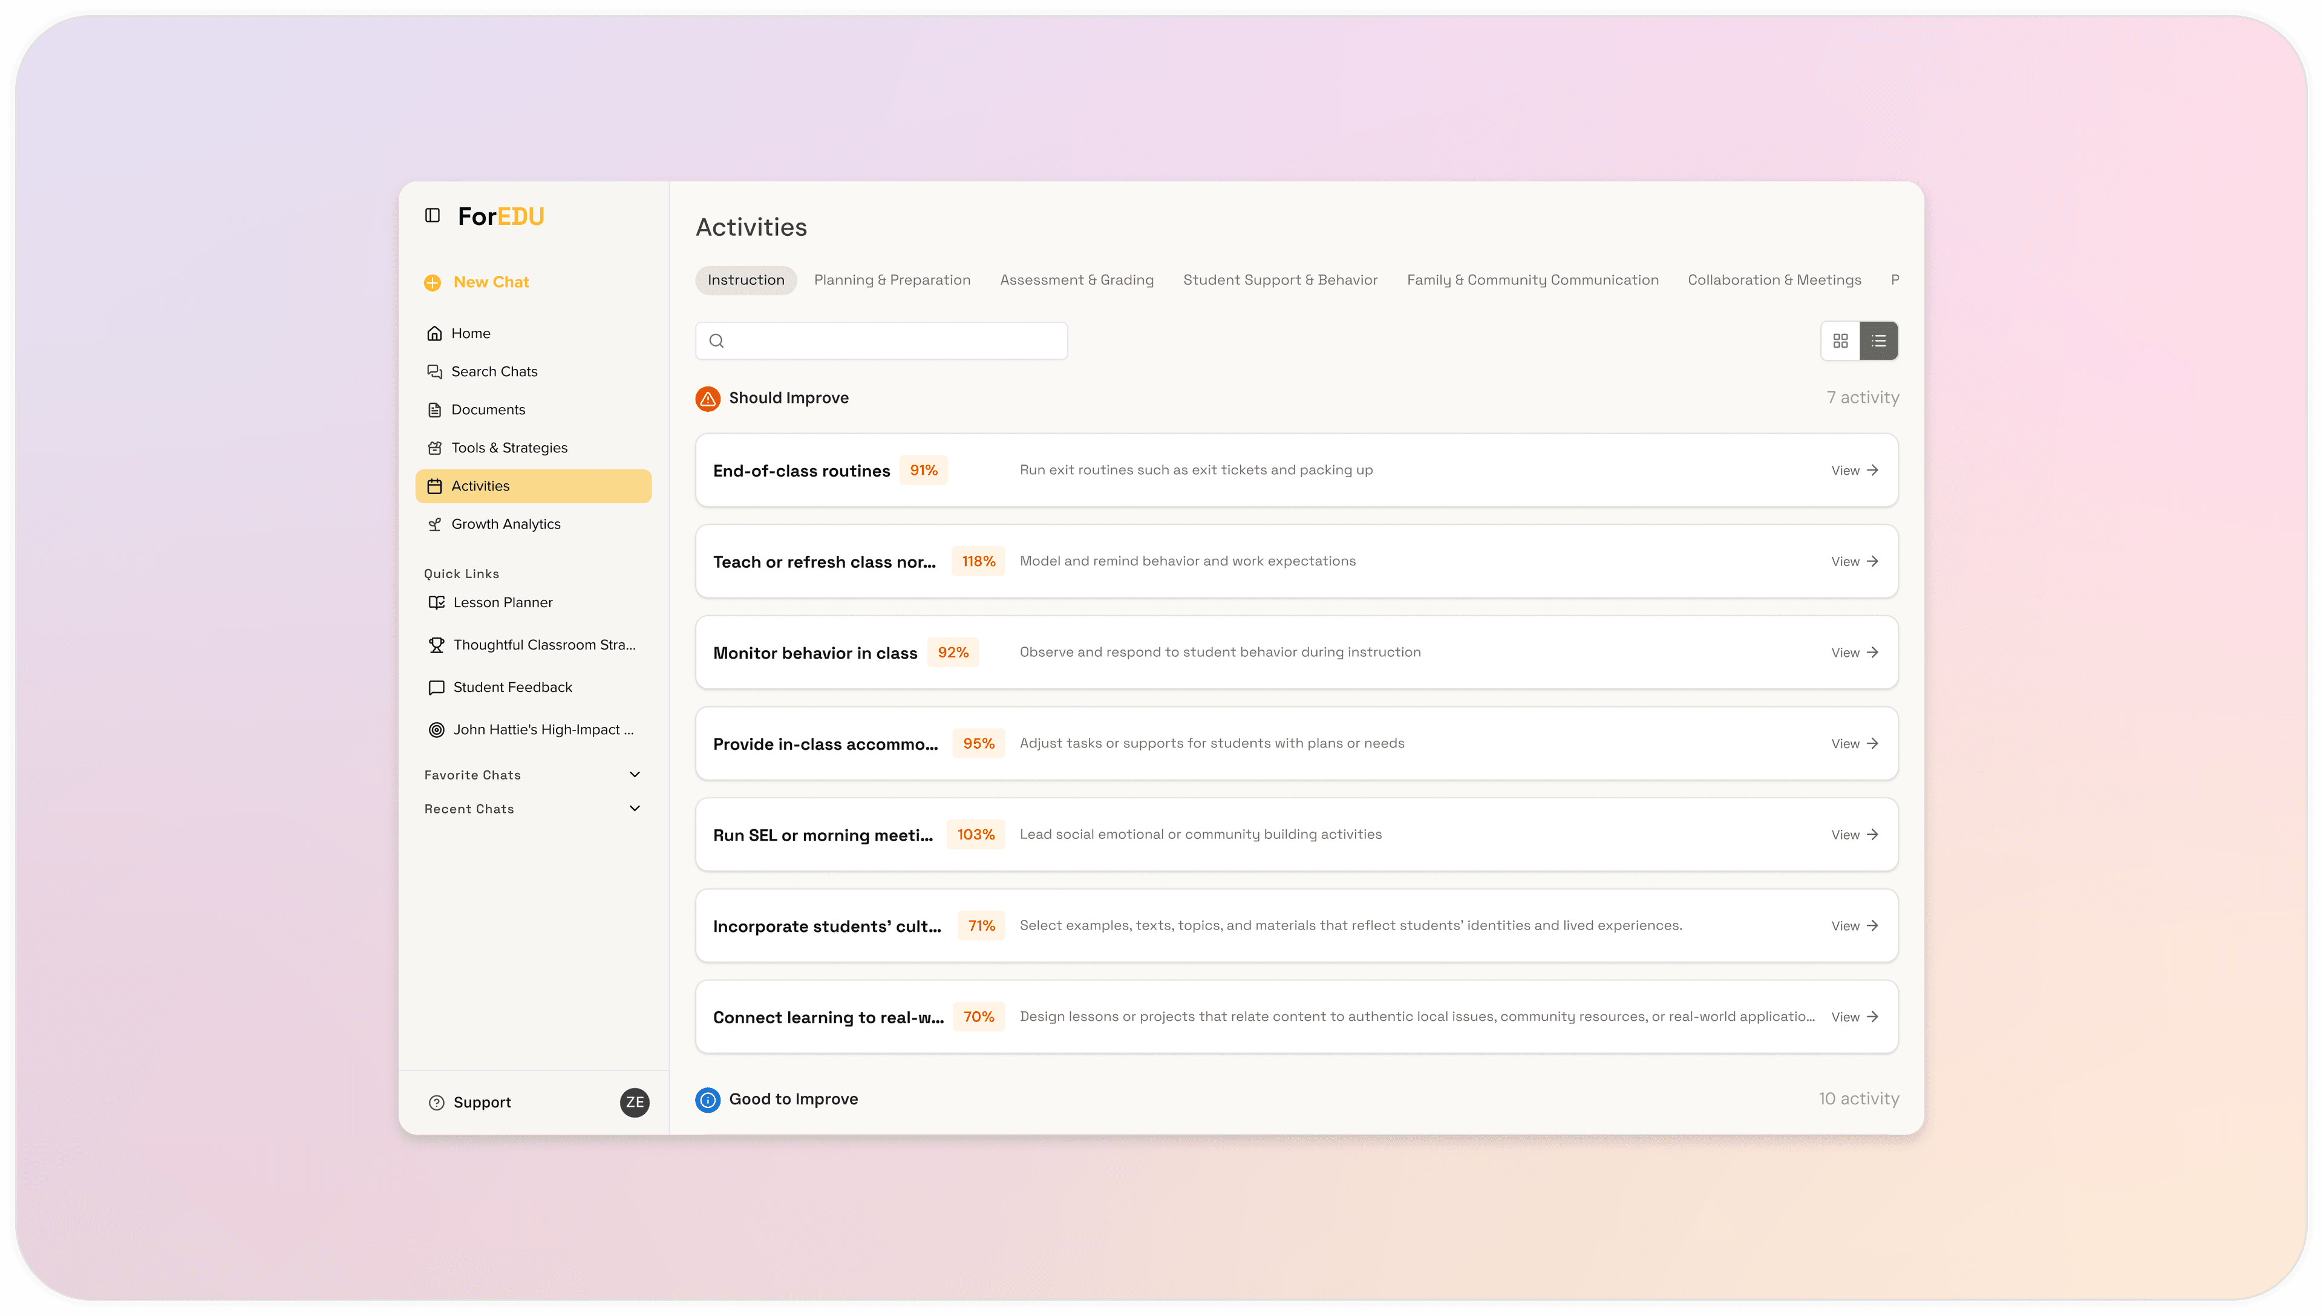Click the Search Chats icon

(x=435, y=371)
